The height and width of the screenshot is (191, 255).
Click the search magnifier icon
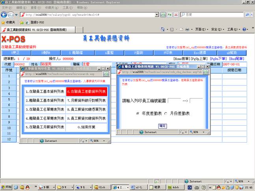coord(248,15)
